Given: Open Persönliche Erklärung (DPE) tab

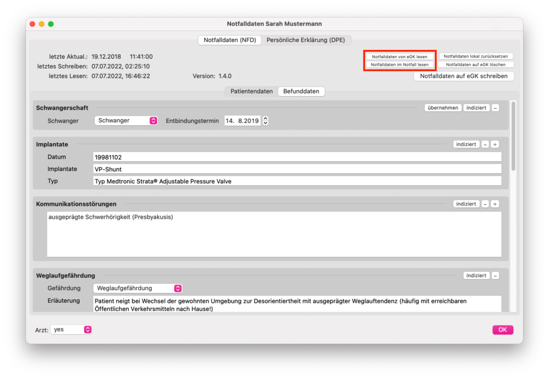Looking at the screenshot, I should (x=306, y=40).
